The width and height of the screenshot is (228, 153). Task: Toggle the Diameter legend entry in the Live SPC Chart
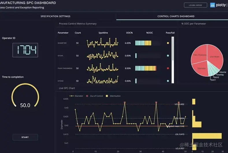pos(76,96)
